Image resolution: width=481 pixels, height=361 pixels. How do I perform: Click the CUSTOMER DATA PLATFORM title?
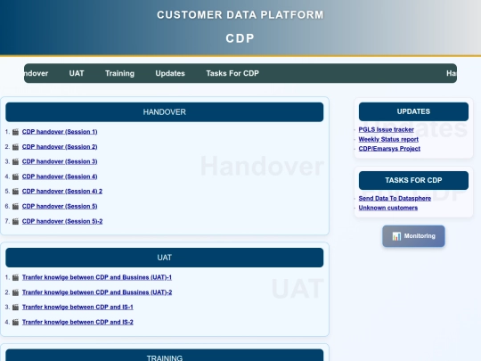(x=240, y=15)
